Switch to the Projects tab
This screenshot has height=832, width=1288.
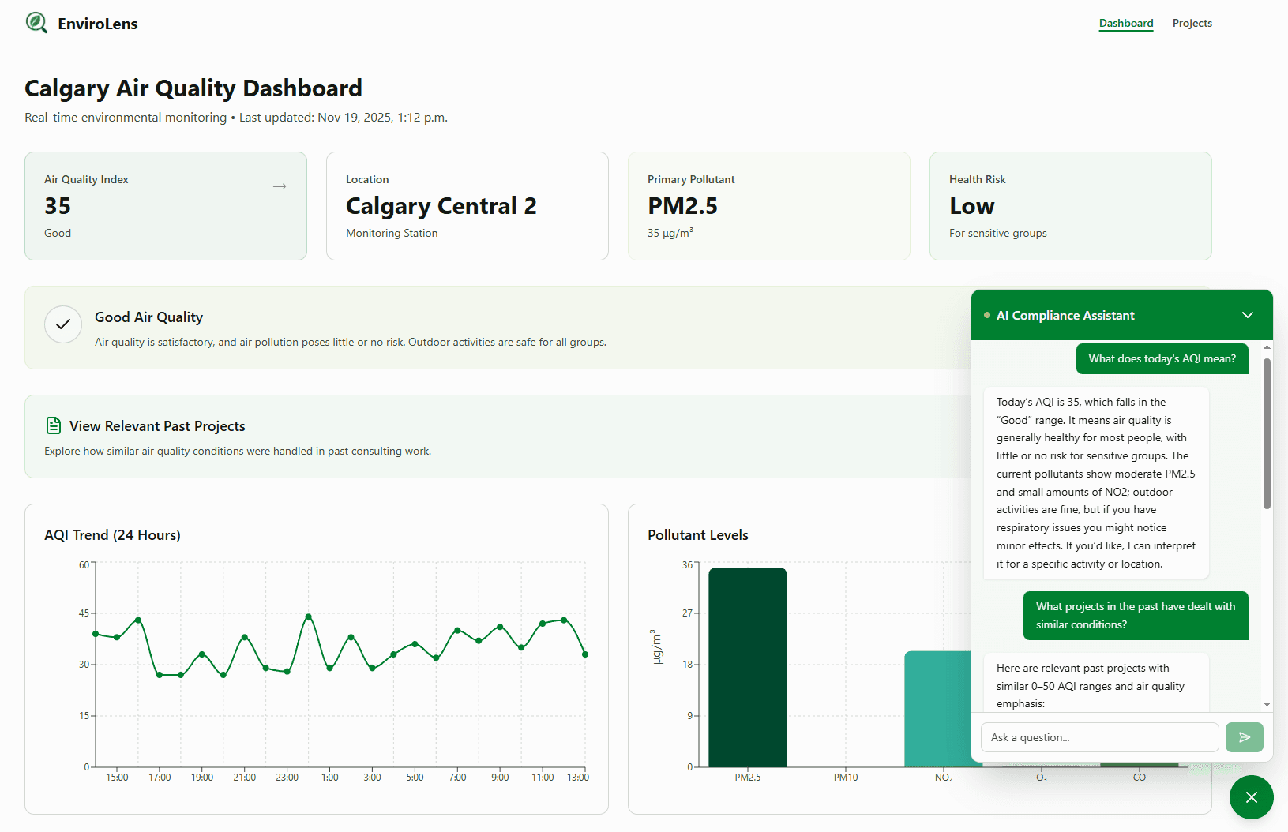coord(1192,23)
